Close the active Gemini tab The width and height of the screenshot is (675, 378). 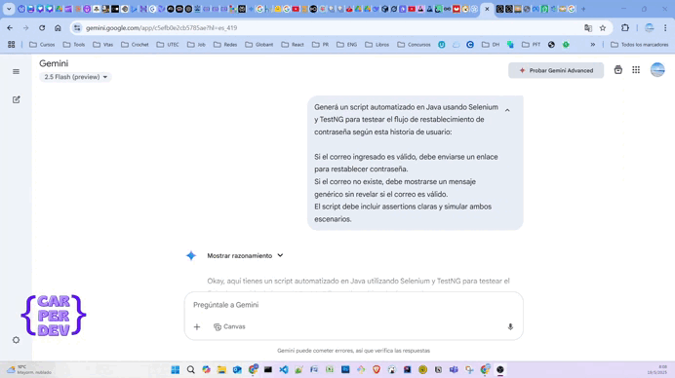coord(487,9)
